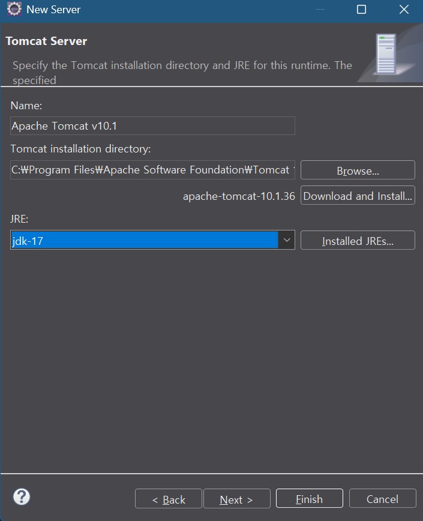
Task: Click the server tower image
Action: point(386,54)
